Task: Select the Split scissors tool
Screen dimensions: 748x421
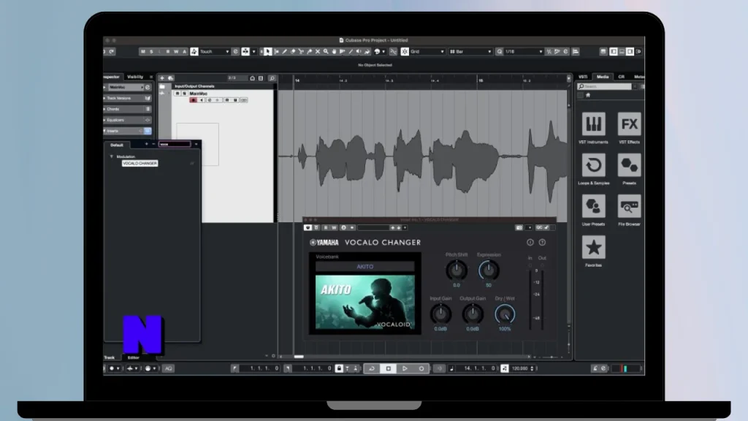Action: [x=301, y=52]
